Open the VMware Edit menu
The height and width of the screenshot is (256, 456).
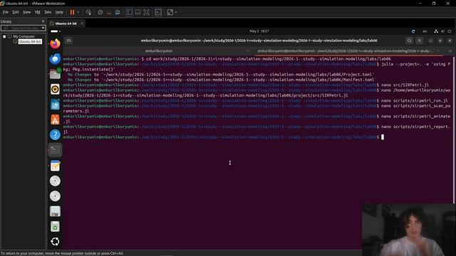click(16, 12)
